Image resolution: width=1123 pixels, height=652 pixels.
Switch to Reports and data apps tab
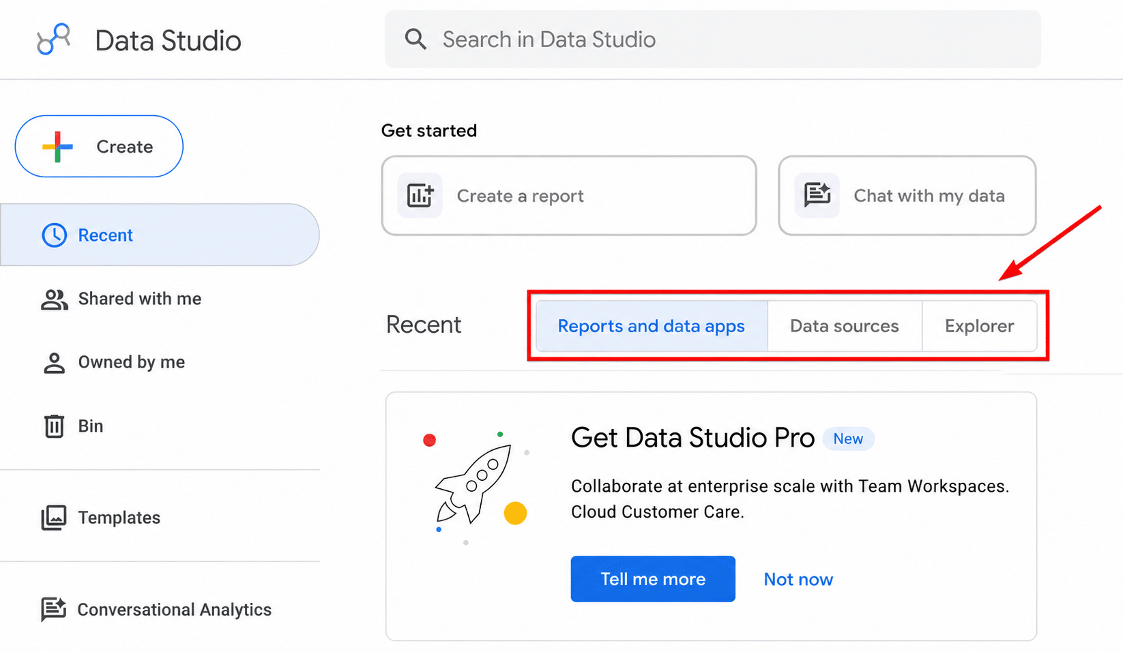coord(652,327)
